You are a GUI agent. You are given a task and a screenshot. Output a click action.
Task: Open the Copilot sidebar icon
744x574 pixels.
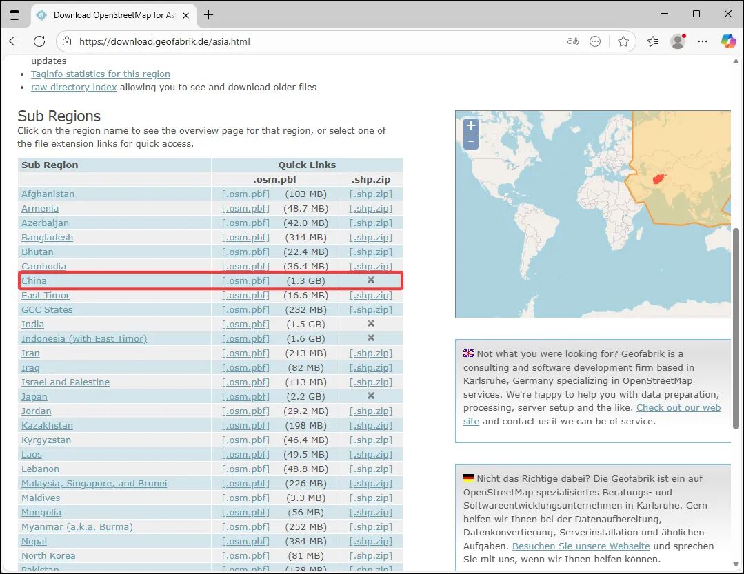728,41
